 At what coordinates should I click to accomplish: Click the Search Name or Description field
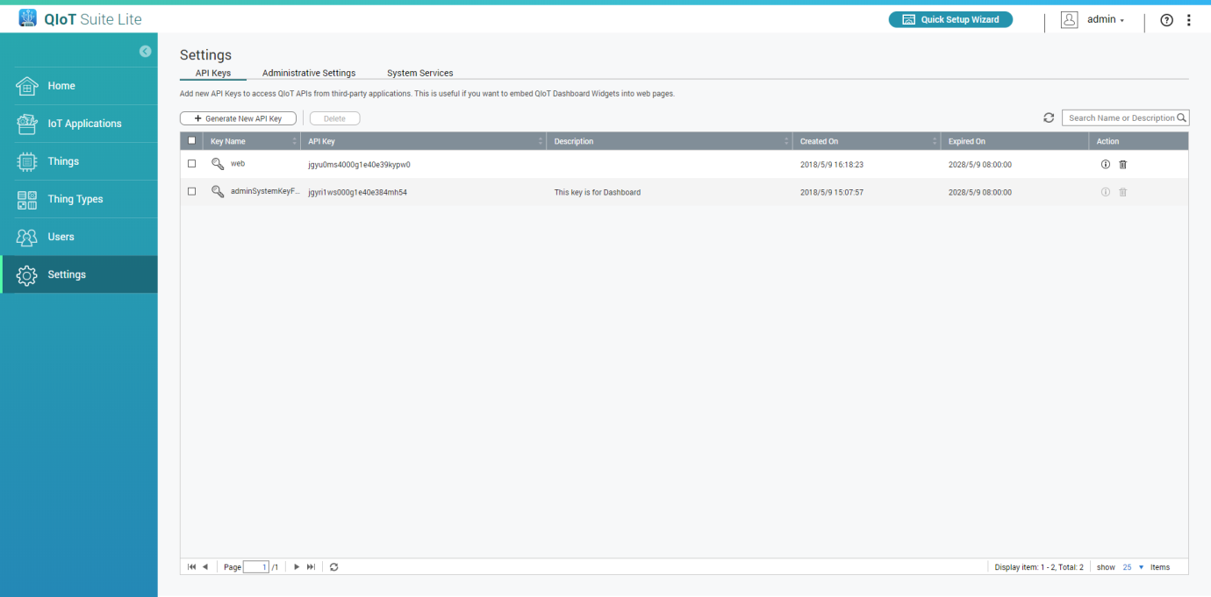(1119, 117)
